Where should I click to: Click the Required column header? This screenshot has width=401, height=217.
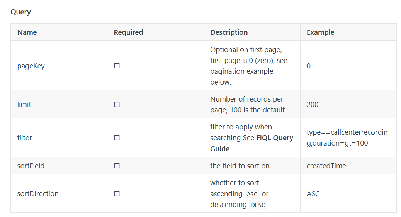128,32
